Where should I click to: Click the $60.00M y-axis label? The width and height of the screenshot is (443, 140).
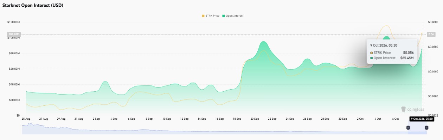click(x=14, y=69)
